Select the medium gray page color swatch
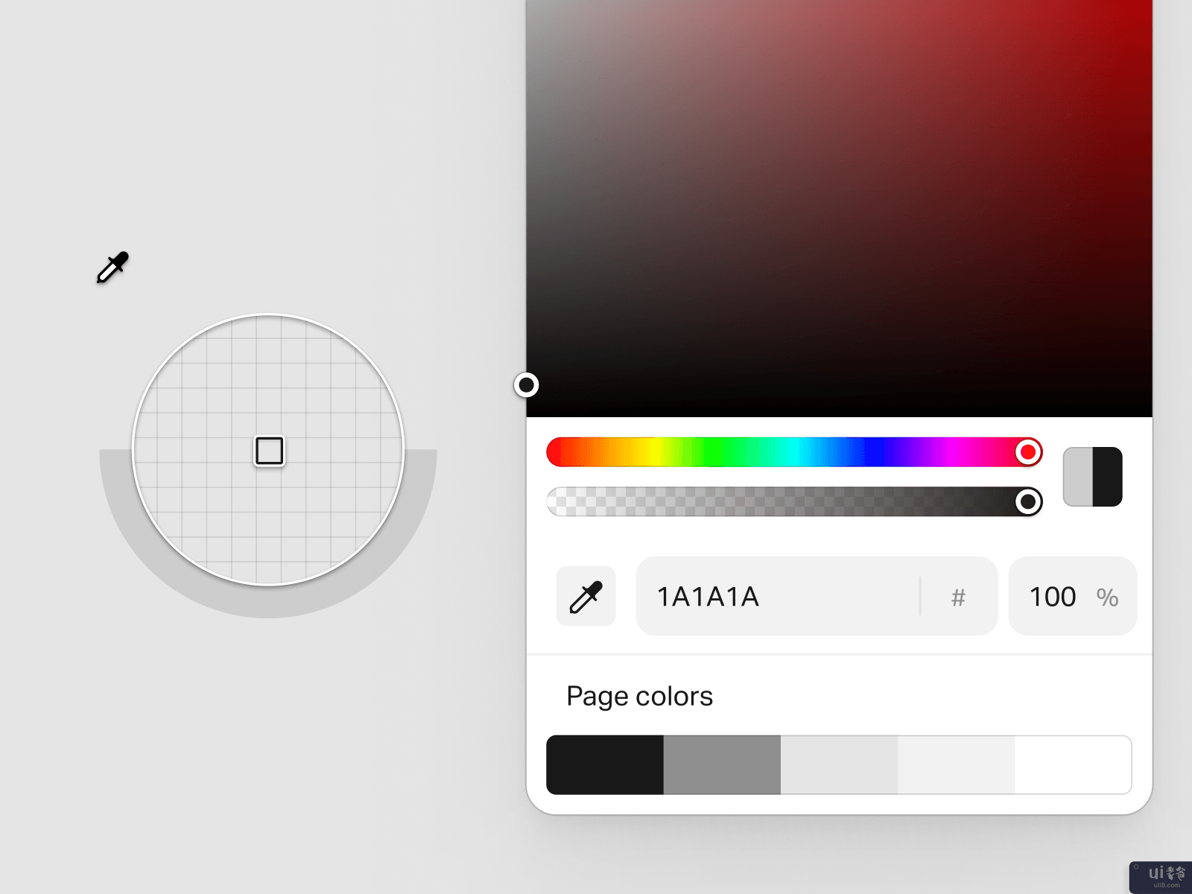 (722, 765)
